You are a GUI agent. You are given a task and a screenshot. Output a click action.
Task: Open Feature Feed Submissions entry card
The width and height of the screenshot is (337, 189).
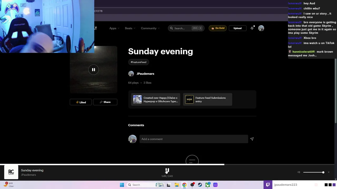(x=207, y=99)
